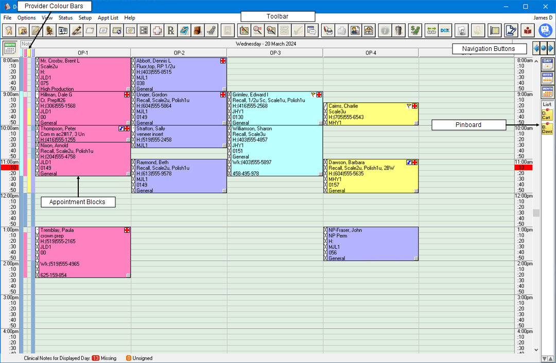The width and height of the screenshot is (556, 363).
Task: Click the B. Daws pinboard note
Action: point(547,129)
